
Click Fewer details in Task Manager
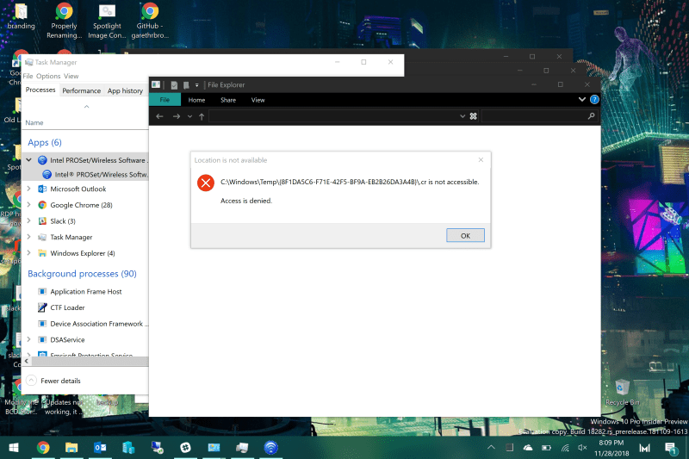[54, 381]
